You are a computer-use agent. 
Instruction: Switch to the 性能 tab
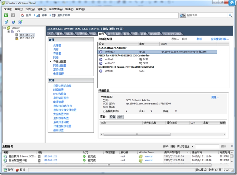point(93,34)
